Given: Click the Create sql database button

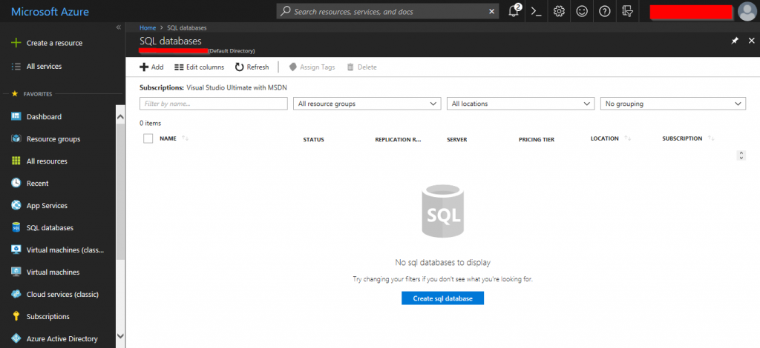Looking at the screenshot, I should pos(442,298).
